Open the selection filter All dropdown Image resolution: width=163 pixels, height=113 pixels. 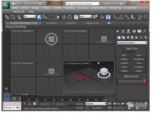30,16
